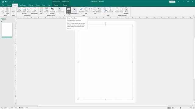Viewport: 195px width, 109px height.
Task: Open the Calendars gallery
Action: 47,11
